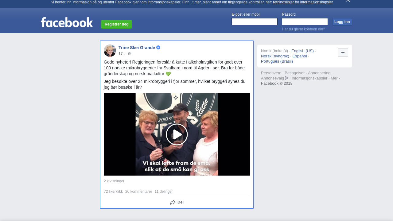Open Trine Skei Grande's profile picture
The width and height of the screenshot is (393, 221).
pyautogui.click(x=110, y=51)
